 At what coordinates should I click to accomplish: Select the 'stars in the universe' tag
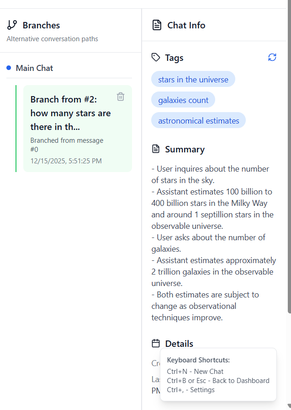pos(193,79)
